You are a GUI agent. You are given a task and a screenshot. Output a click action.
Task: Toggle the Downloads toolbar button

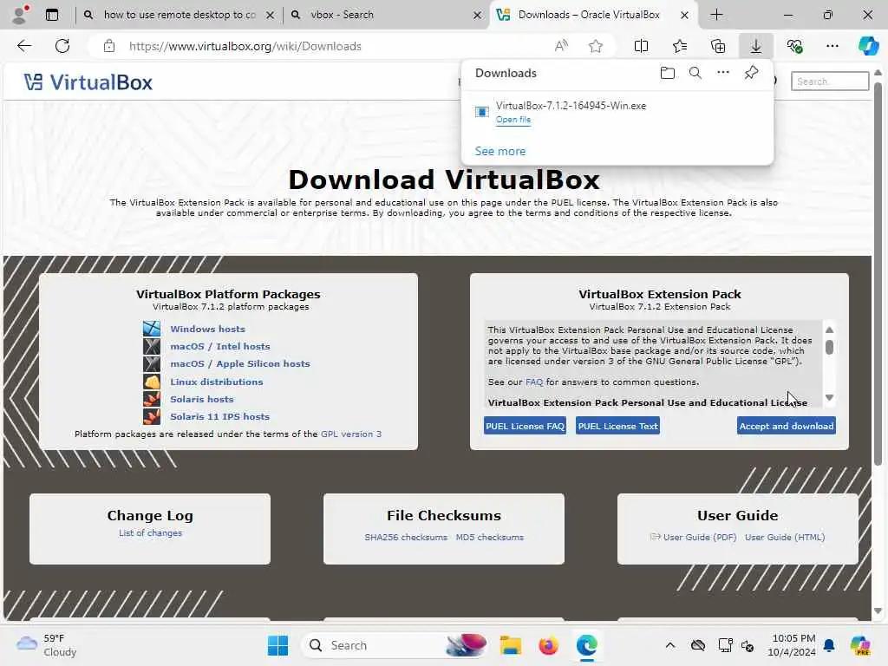pyautogui.click(x=756, y=46)
